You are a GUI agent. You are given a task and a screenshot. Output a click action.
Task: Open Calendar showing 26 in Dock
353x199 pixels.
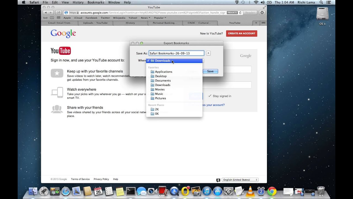(x=98, y=191)
